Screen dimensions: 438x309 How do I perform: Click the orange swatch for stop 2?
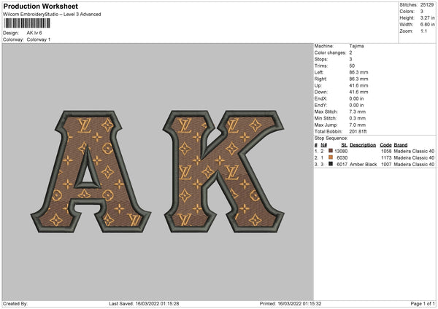331,157
